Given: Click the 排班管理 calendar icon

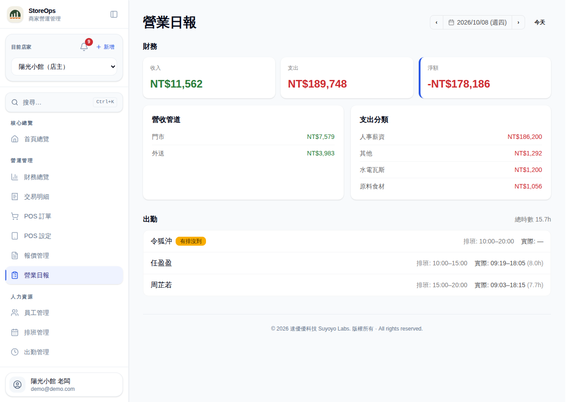Looking at the screenshot, I should [15, 332].
